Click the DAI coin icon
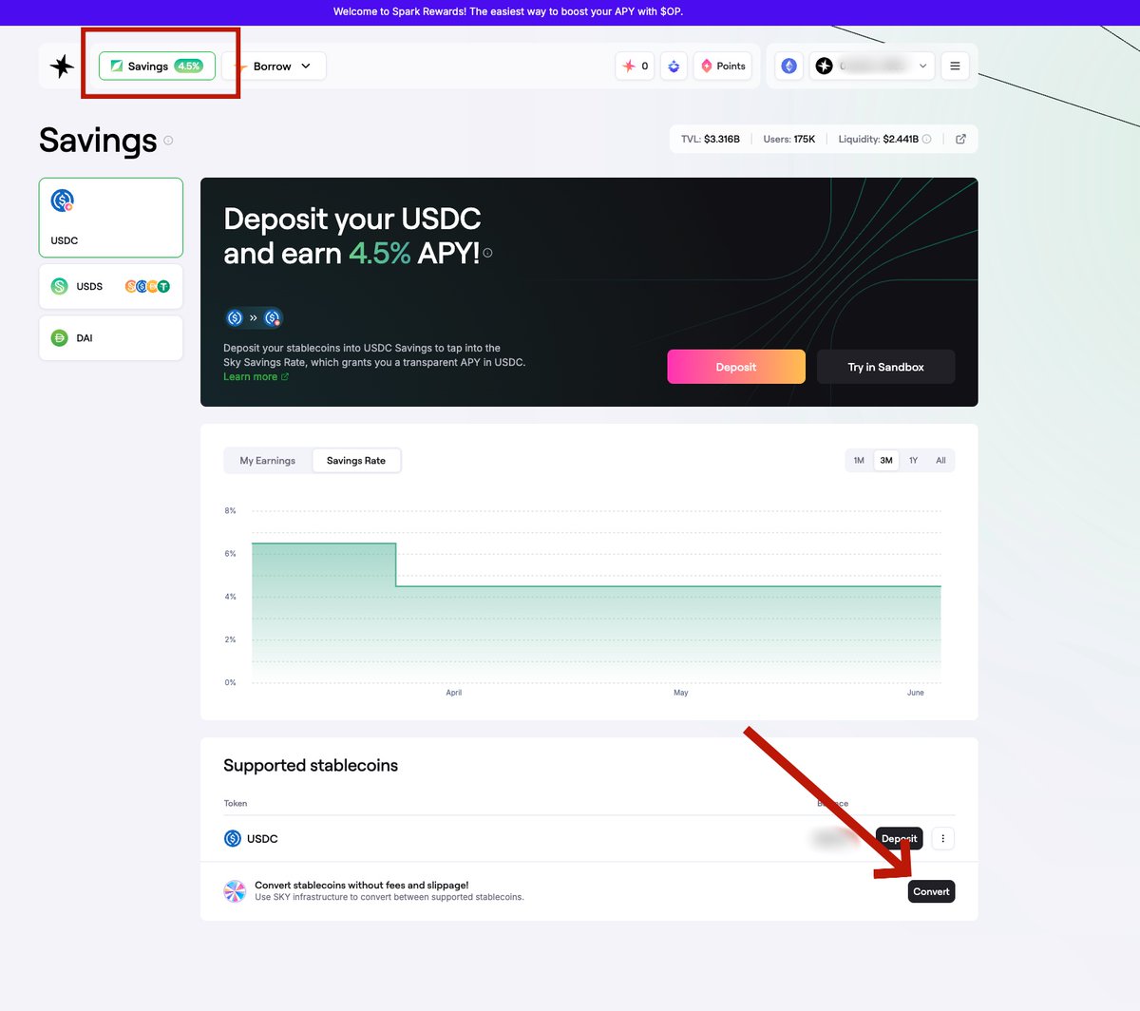 click(x=59, y=338)
